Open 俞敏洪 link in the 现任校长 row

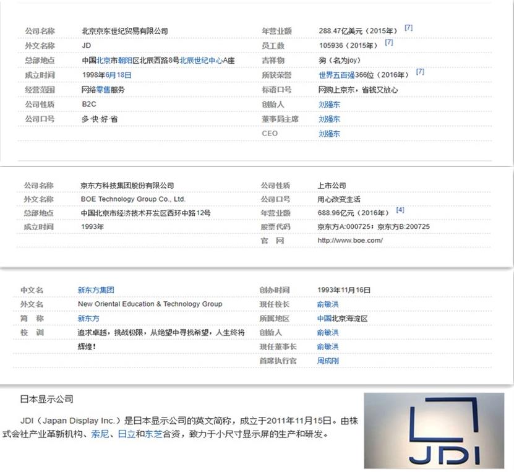pyautogui.click(x=327, y=304)
